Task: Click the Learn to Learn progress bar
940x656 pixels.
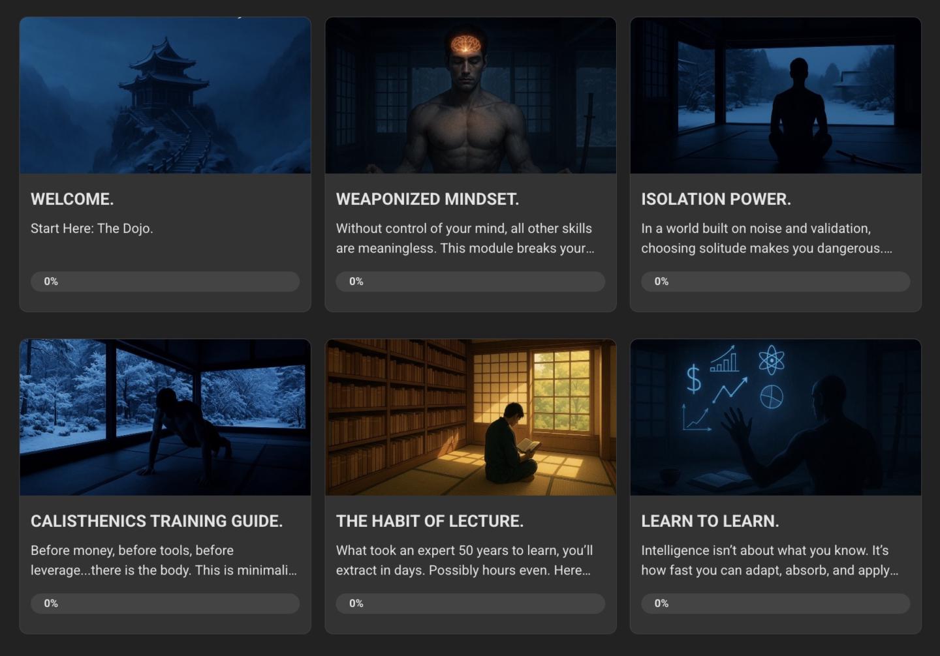Action: click(x=775, y=604)
